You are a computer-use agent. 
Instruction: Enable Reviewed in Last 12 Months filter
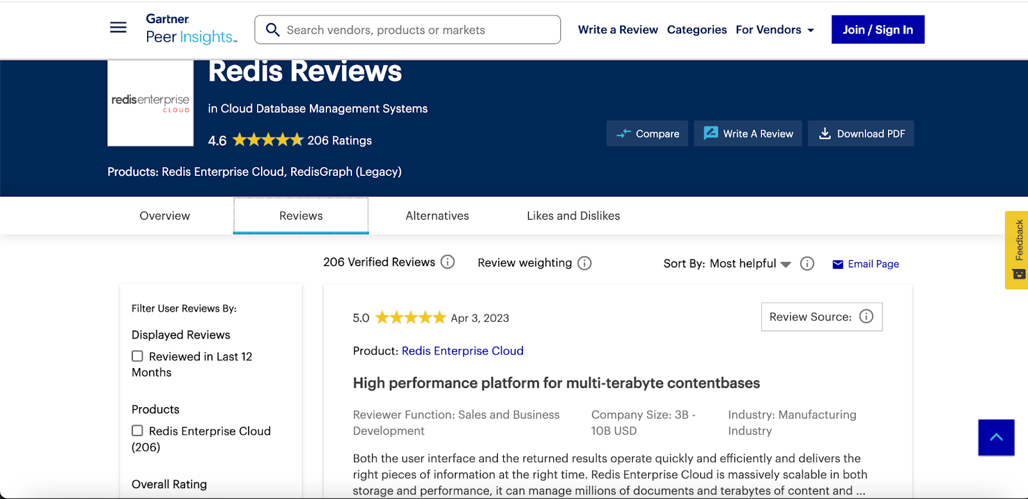(x=137, y=356)
